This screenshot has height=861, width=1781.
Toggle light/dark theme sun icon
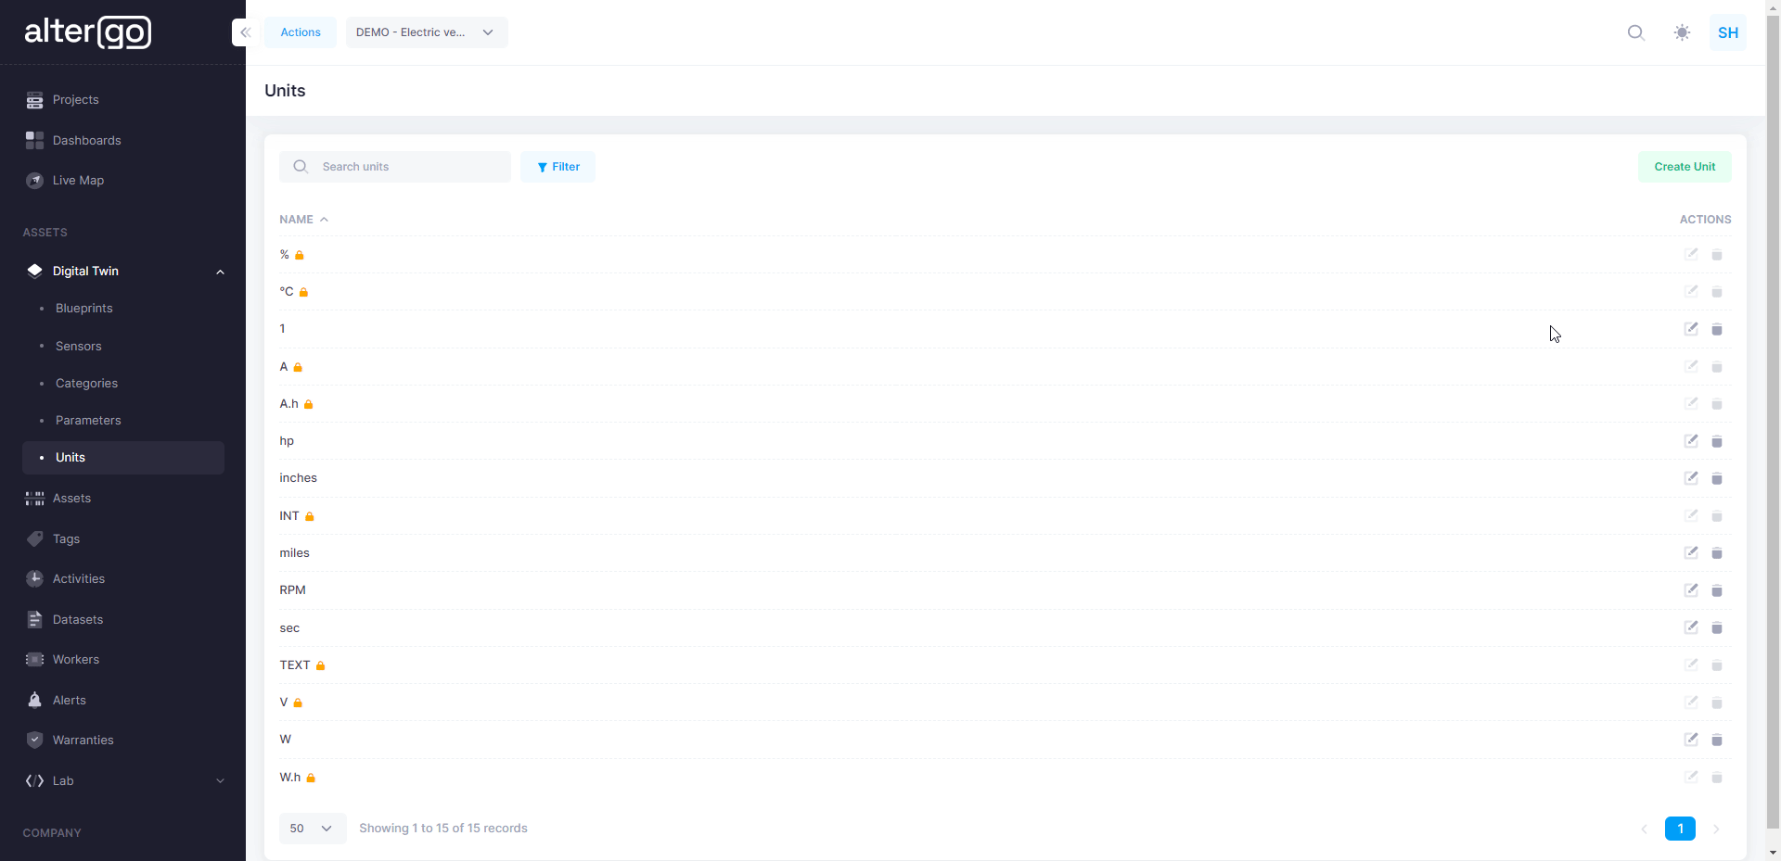tap(1682, 32)
